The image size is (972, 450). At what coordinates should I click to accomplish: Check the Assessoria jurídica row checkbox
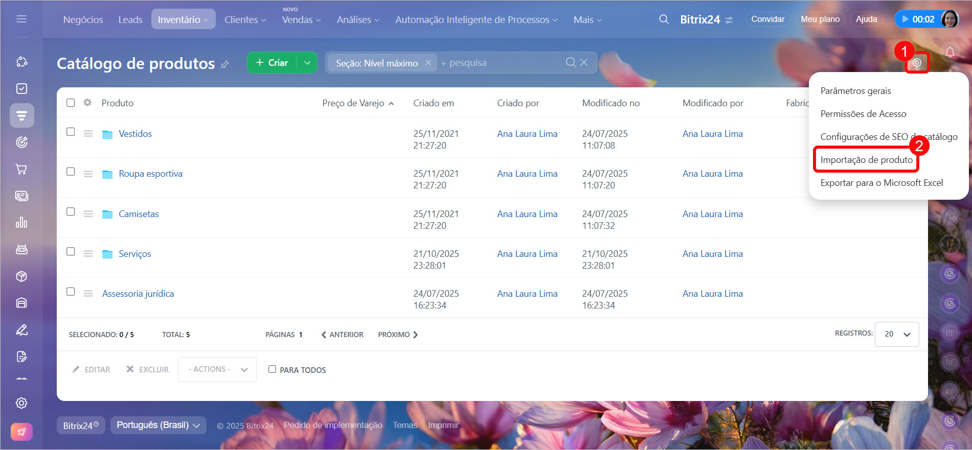71,292
